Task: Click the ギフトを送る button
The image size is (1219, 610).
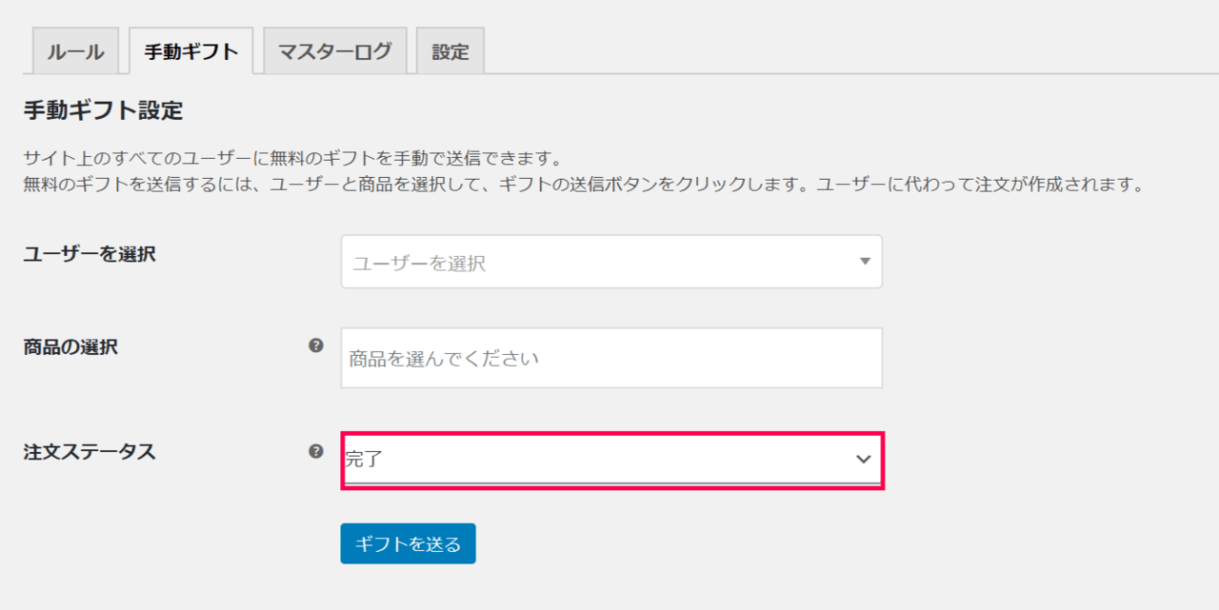Action: (408, 543)
